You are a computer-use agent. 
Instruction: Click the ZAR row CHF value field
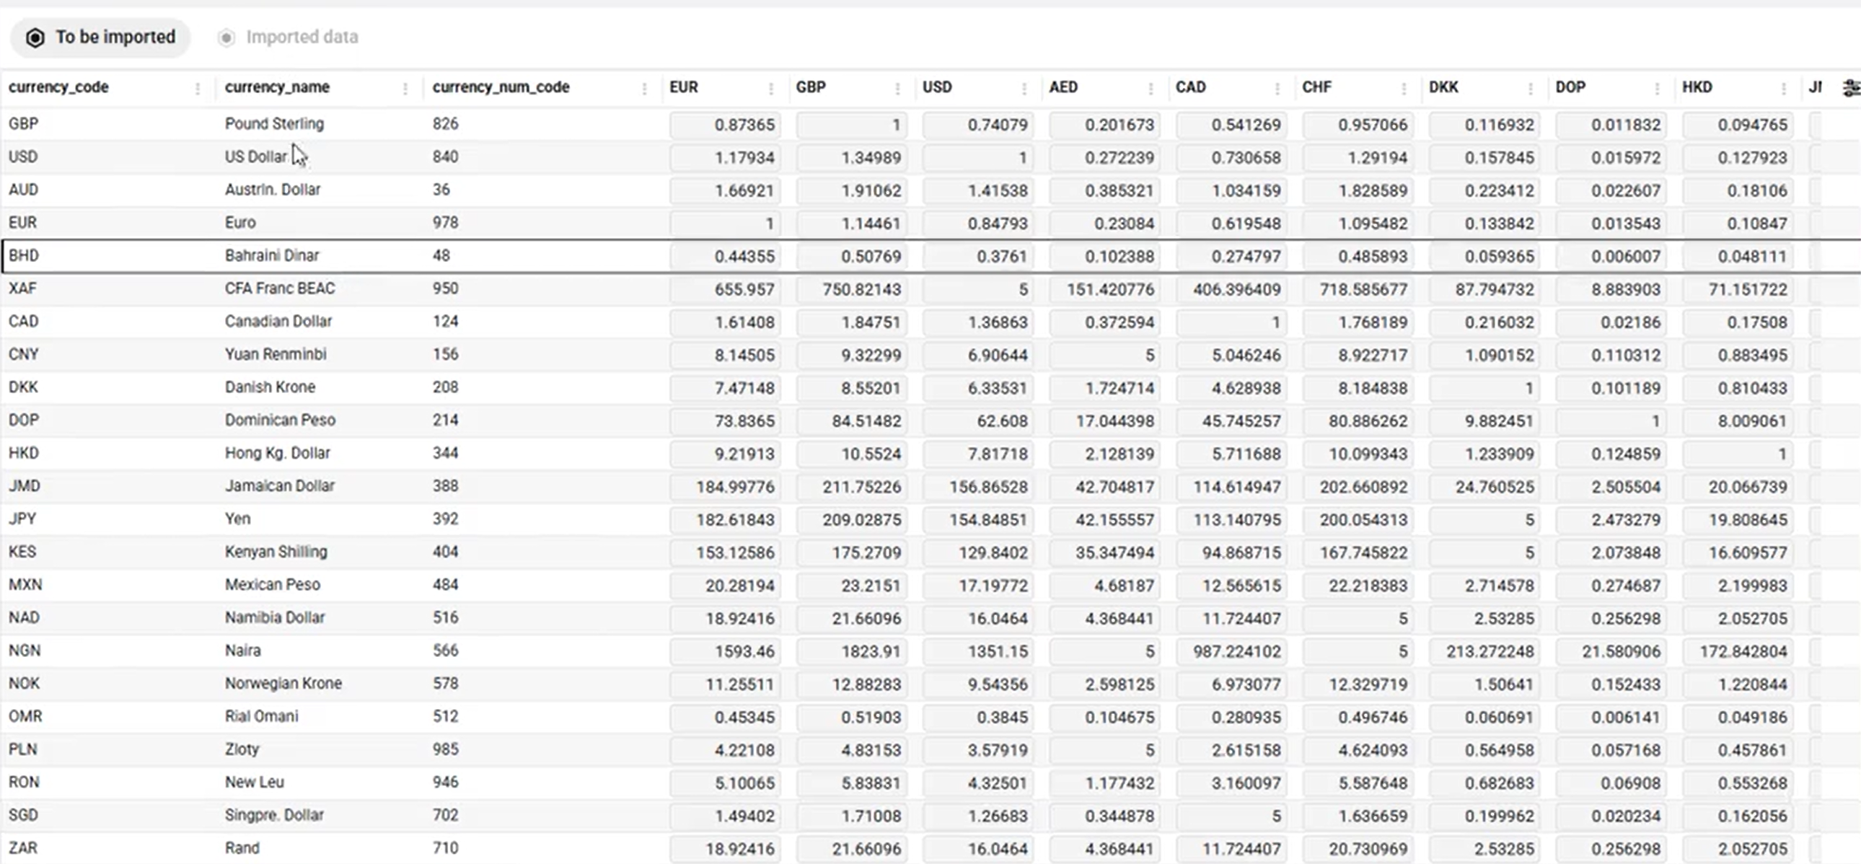pyautogui.click(x=1358, y=850)
